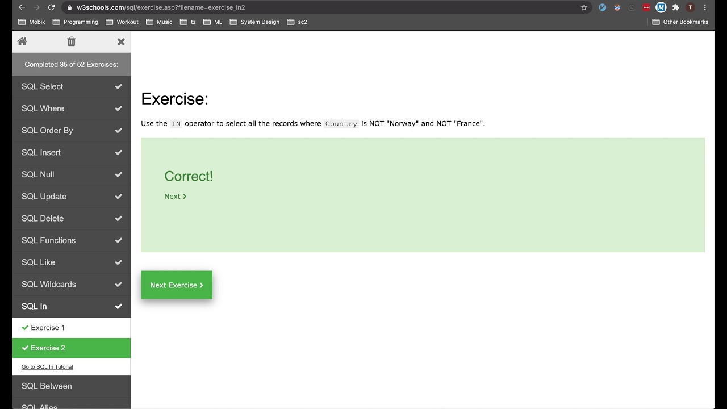
Task: Open Programming bookmarks folder
Action: tap(76, 22)
